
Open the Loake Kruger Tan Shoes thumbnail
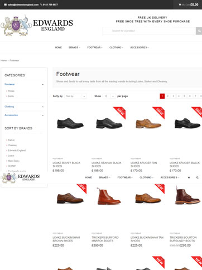tap(148, 124)
